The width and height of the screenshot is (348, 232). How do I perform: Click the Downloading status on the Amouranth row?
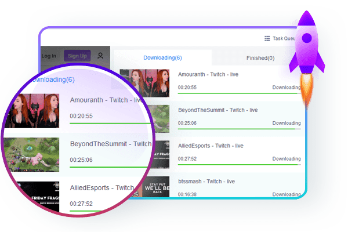(287, 88)
